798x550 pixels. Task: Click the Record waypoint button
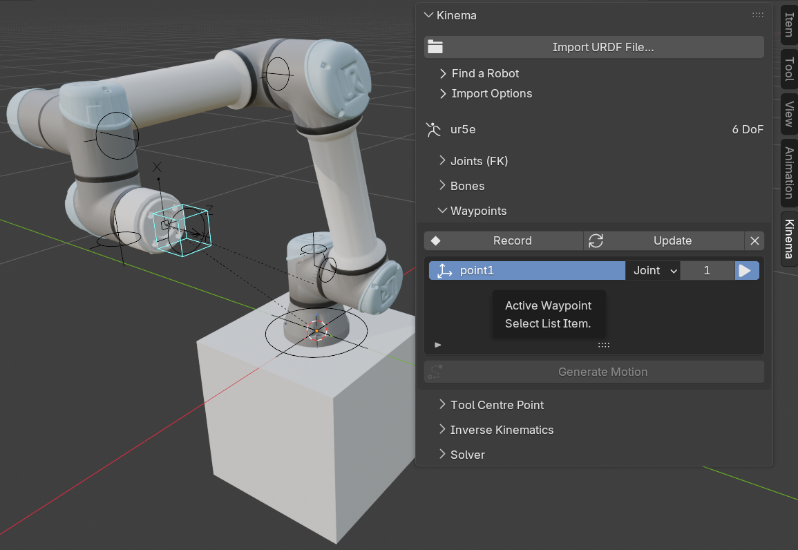pos(504,240)
